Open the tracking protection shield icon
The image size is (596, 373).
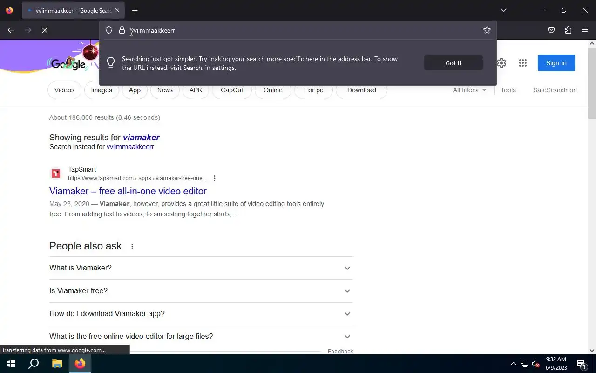click(109, 30)
